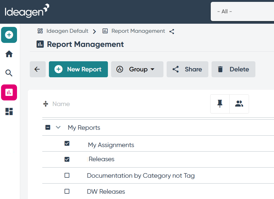The image size is (274, 199).
Task: Open Documentation by Category not Tag report
Action: click(141, 176)
